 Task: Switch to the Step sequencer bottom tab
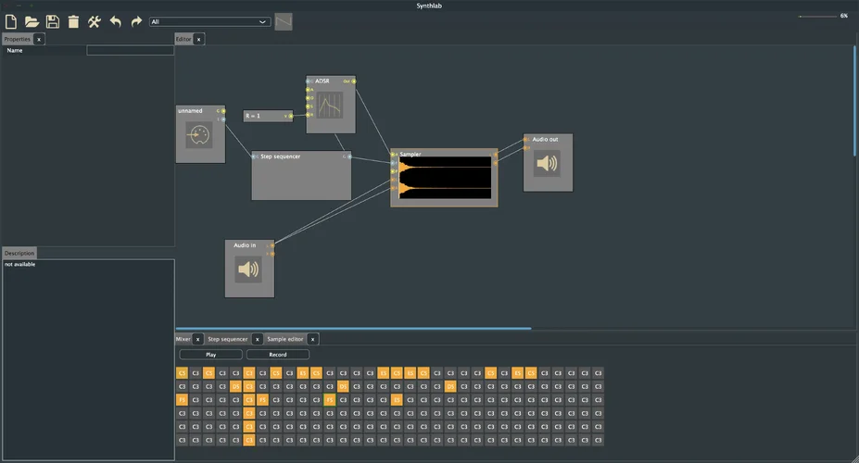pos(227,339)
